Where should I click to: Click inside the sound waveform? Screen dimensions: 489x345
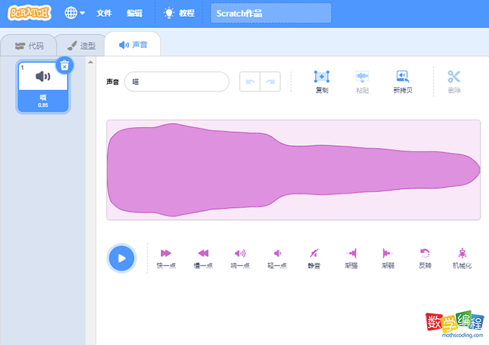click(x=294, y=170)
